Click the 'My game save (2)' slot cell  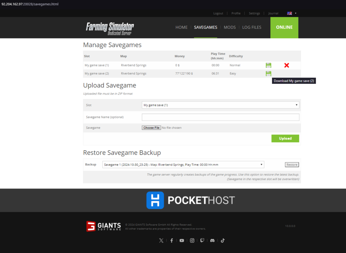click(x=97, y=73)
